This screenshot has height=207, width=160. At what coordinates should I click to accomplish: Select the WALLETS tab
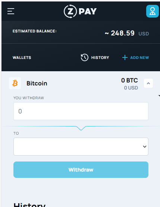tap(22, 57)
